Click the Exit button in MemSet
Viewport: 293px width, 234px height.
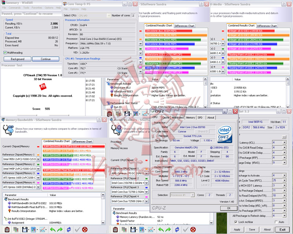point(282,230)
